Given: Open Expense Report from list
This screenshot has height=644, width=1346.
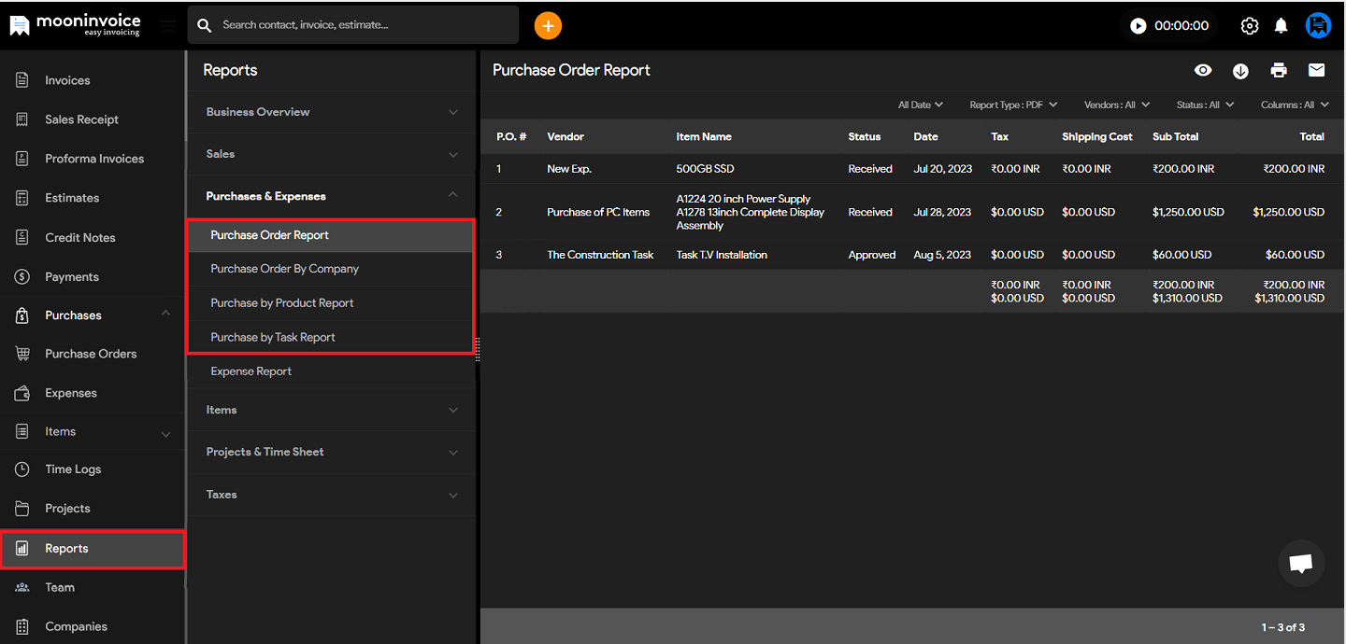Looking at the screenshot, I should click(x=251, y=371).
